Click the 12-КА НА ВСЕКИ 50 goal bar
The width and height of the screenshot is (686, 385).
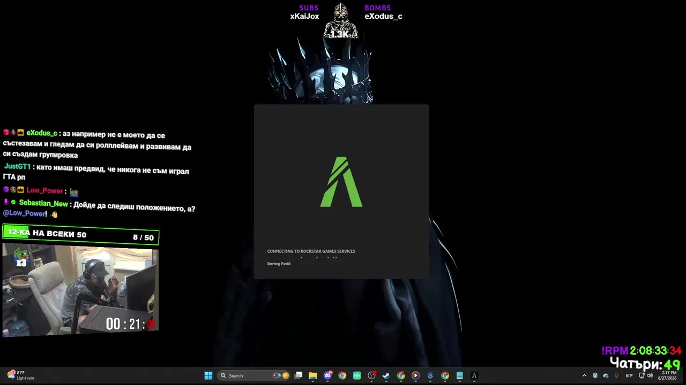[x=81, y=235]
